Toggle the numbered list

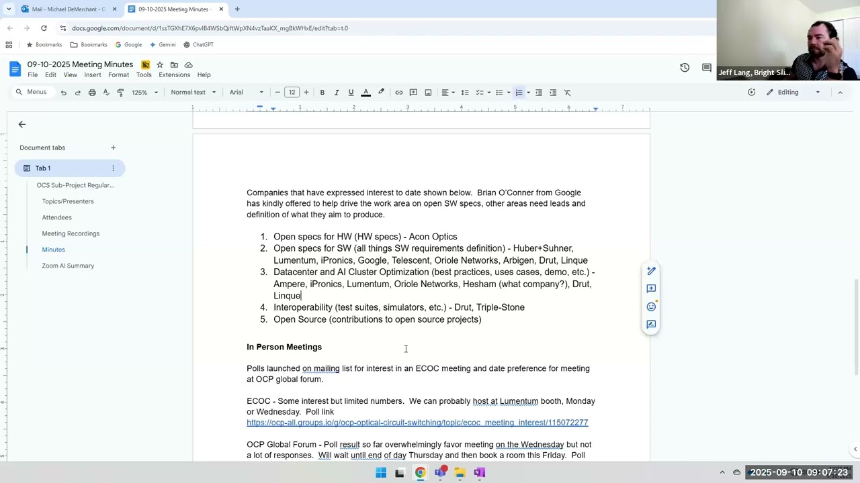[519, 93]
